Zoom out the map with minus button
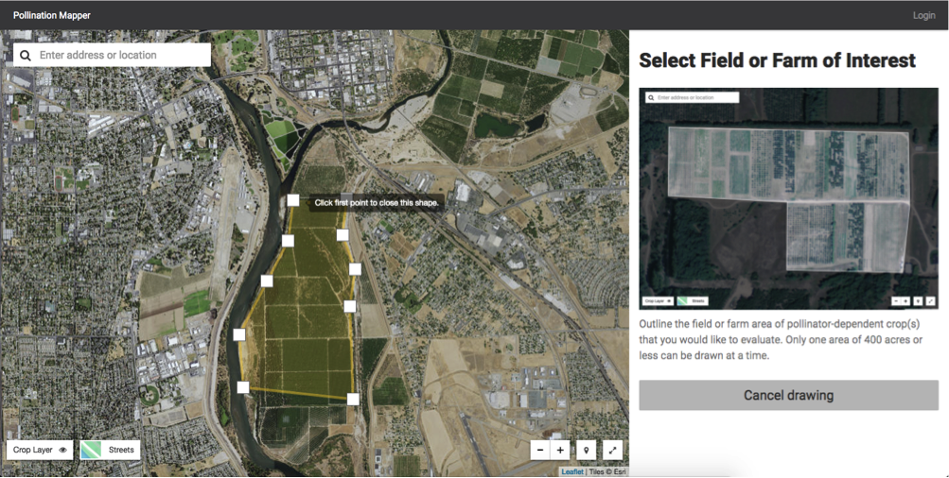949x478 pixels. click(540, 450)
